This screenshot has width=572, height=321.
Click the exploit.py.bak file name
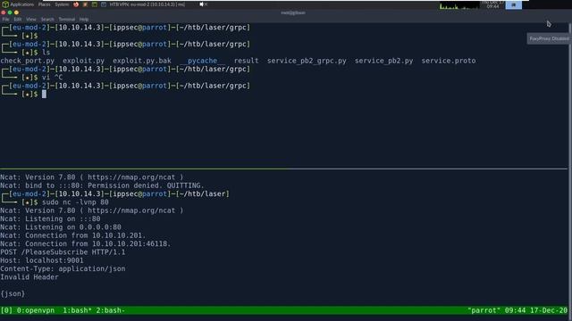[142, 61]
